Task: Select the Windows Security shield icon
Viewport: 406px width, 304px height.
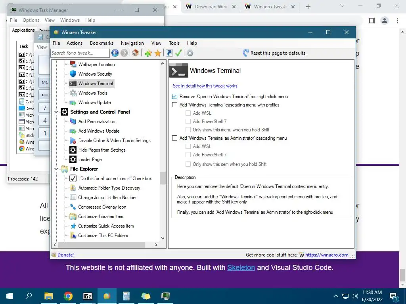Action: [x=73, y=74]
